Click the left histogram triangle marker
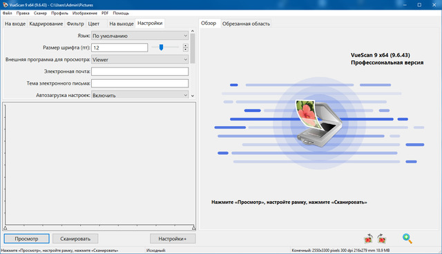This screenshot has height=254, width=442. pyautogui.click(x=5, y=228)
